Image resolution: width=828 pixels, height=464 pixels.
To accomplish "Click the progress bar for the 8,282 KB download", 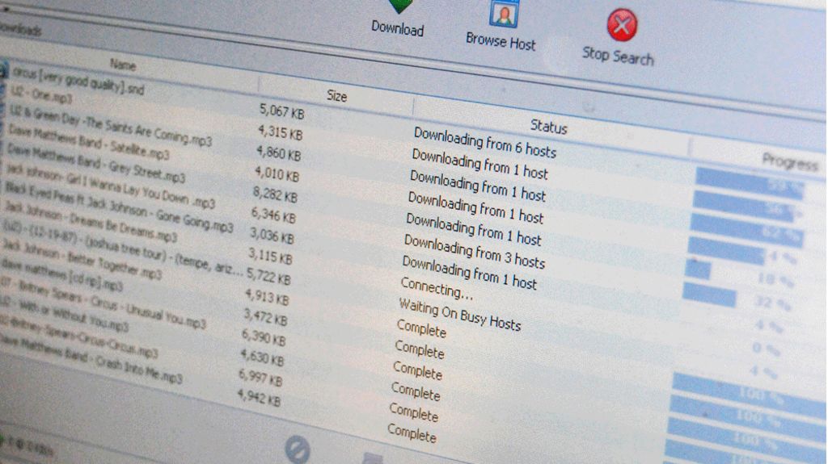I will point(698,270).
